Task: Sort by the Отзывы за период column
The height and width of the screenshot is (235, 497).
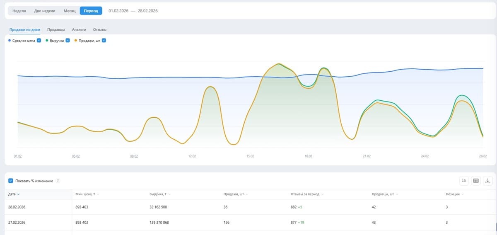Action: pos(307,194)
